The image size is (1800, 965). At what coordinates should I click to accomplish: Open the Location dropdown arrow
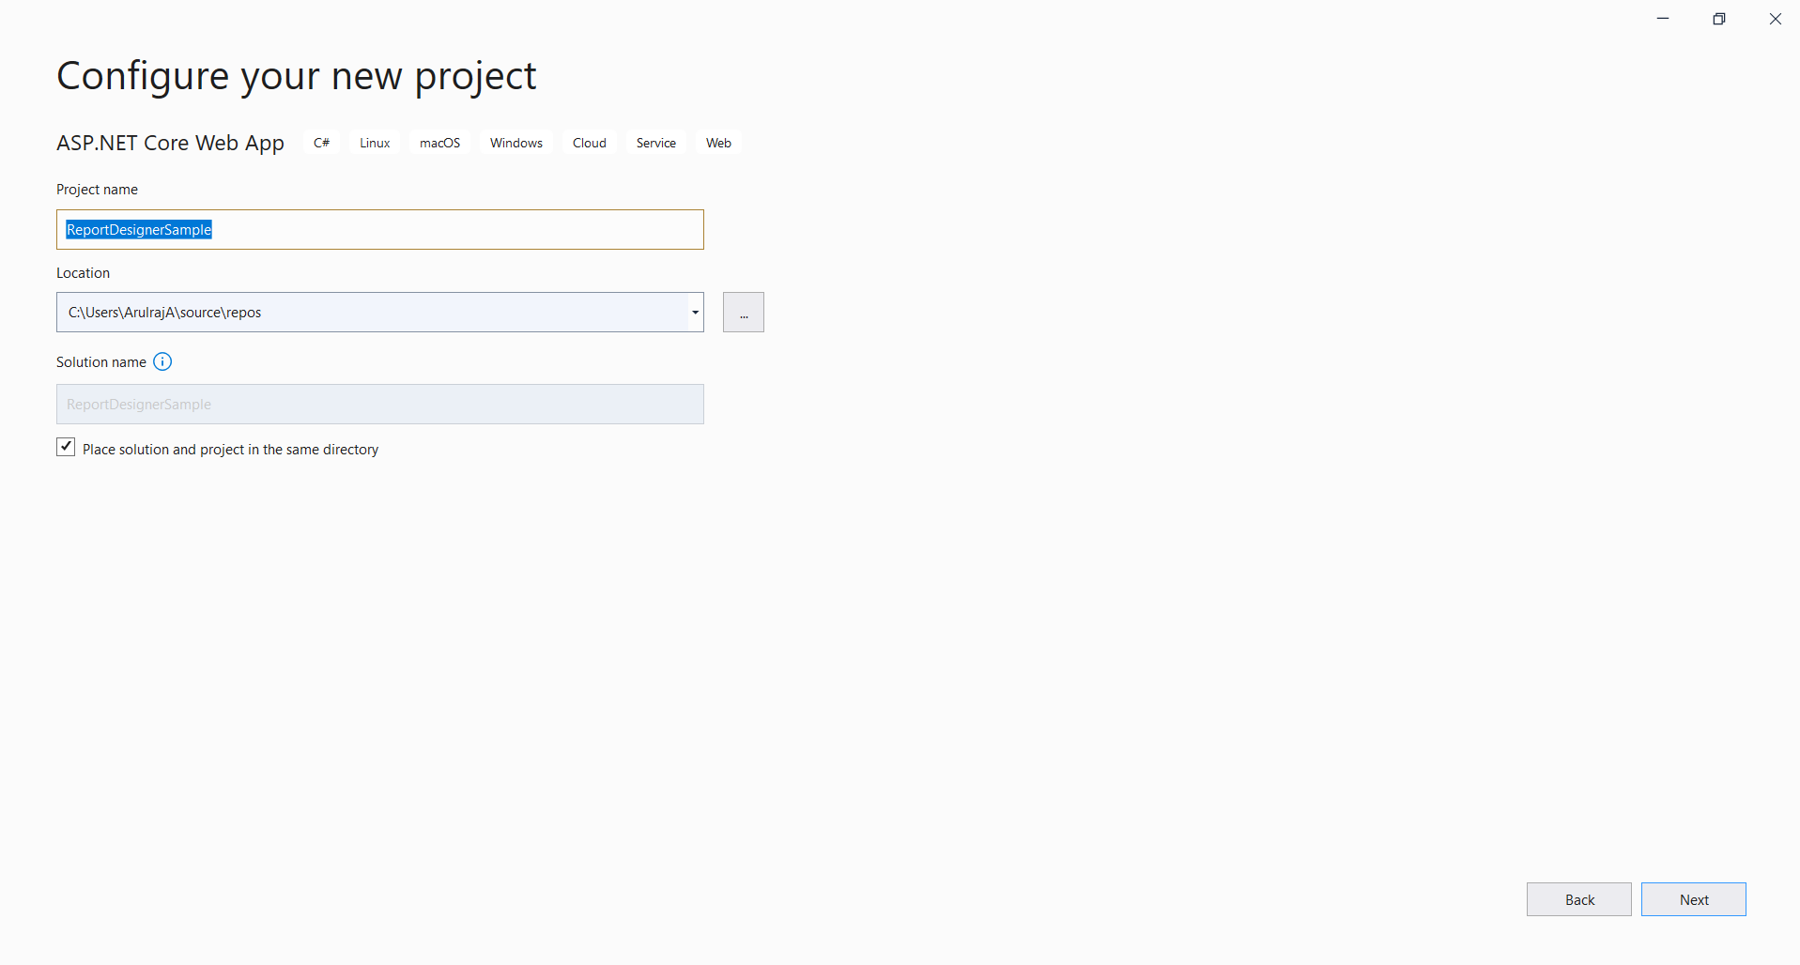tap(694, 312)
